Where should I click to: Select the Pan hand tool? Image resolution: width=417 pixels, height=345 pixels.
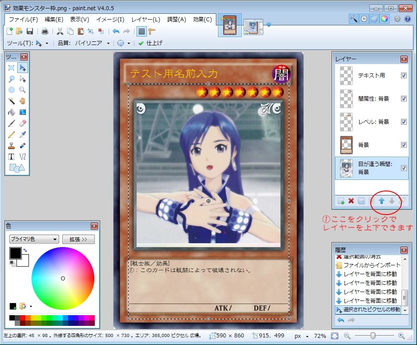coord(23,101)
